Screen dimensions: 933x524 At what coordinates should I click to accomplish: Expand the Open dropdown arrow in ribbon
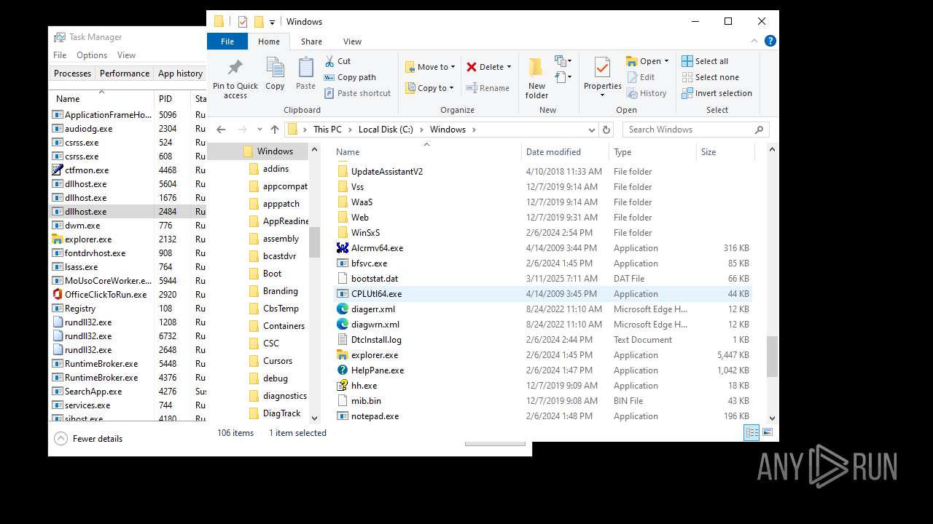(666, 61)
